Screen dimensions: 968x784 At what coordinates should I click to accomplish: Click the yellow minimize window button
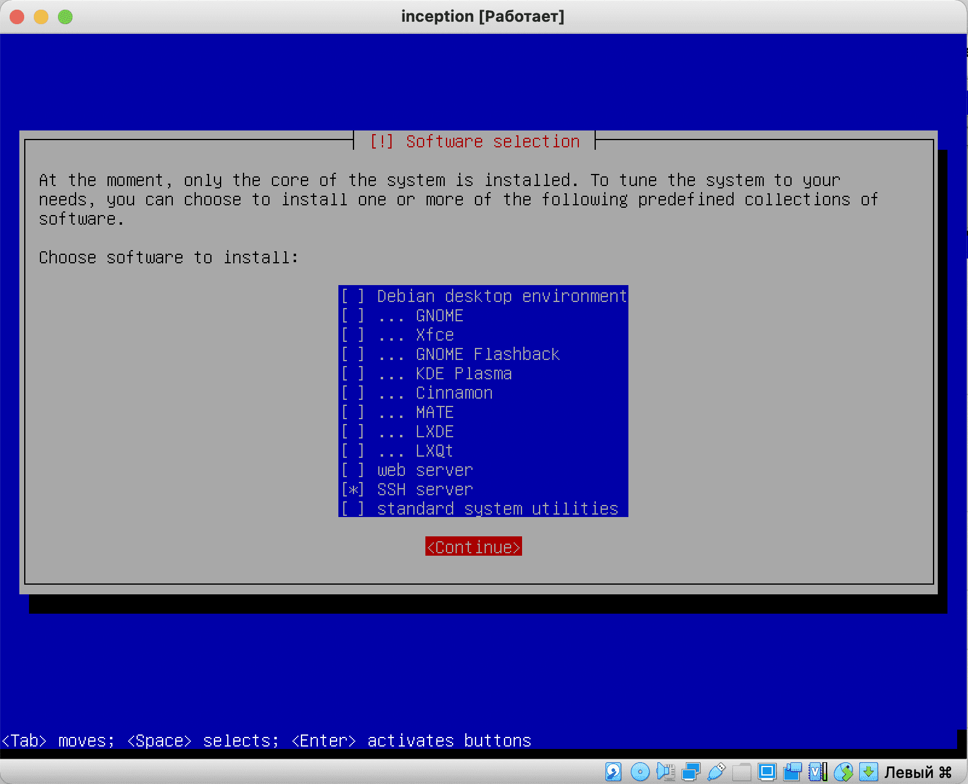point(41,17)
